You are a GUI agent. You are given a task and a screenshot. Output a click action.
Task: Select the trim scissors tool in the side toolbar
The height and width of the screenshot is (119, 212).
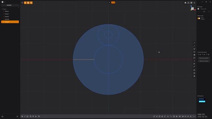194,64
